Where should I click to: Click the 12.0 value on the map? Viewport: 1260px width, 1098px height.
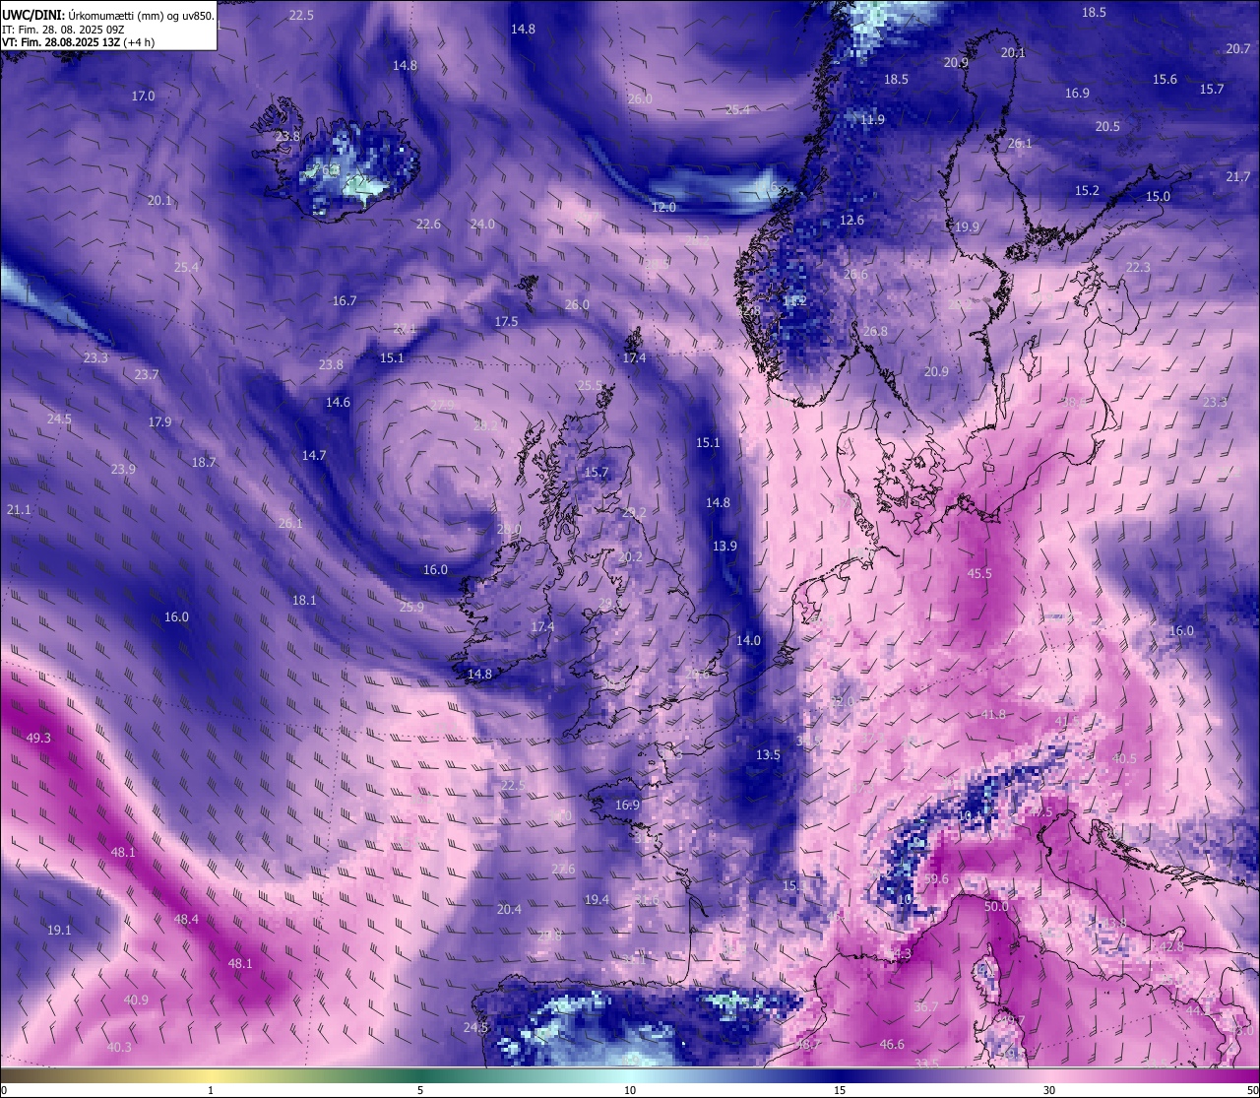click(x=663, y=207)
